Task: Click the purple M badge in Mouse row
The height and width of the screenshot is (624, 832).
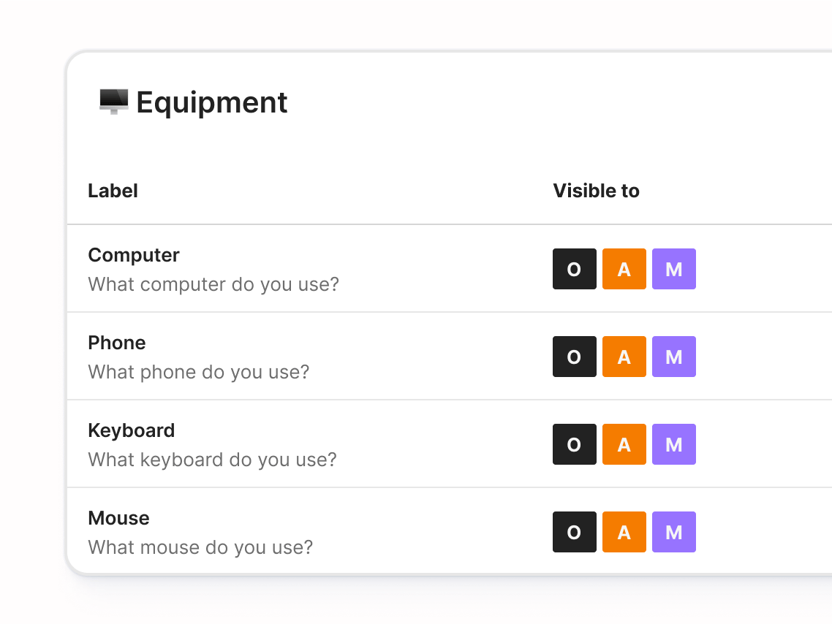Action: [x=673, y=532]
